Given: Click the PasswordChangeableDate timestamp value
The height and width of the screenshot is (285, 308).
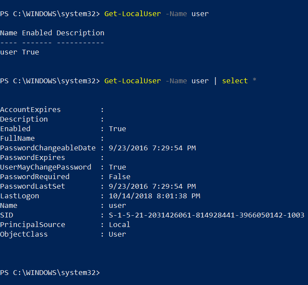Looking at the screenshot, I should pyautogui.click(x=152, y=148).
